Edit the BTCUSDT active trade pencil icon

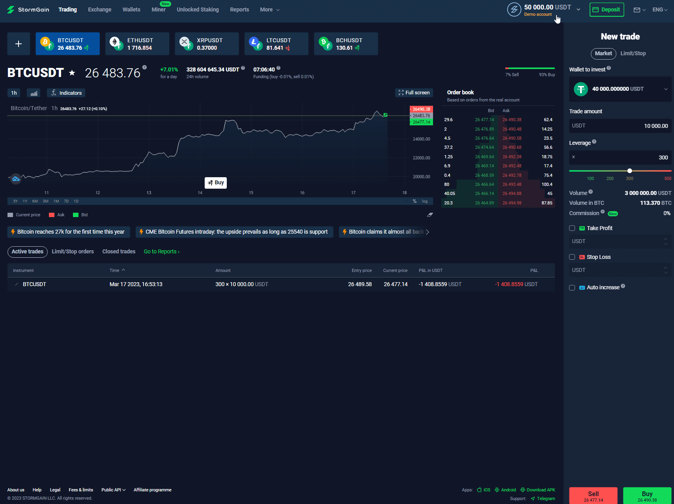click(x=16, y=284)
